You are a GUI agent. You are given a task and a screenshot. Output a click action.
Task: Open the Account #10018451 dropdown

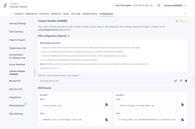175,6
